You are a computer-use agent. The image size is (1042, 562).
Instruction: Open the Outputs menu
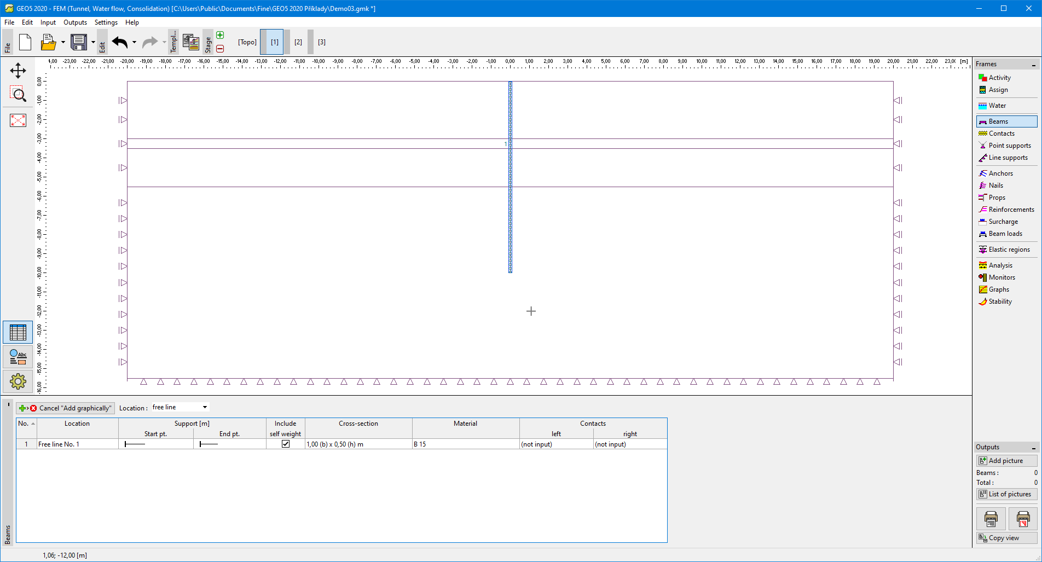point(75,22)
